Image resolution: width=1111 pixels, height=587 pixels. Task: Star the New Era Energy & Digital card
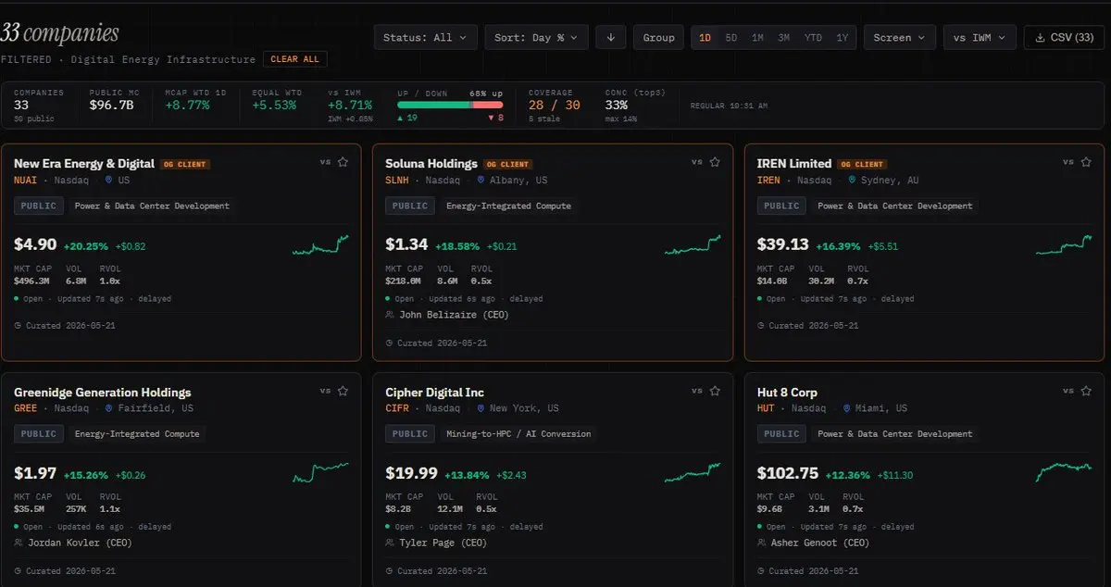[343, 162]
